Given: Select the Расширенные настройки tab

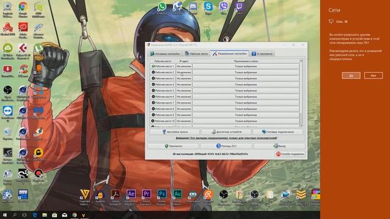Looking at the screenshot, I should pyautogui.click(x=230, y=54).
